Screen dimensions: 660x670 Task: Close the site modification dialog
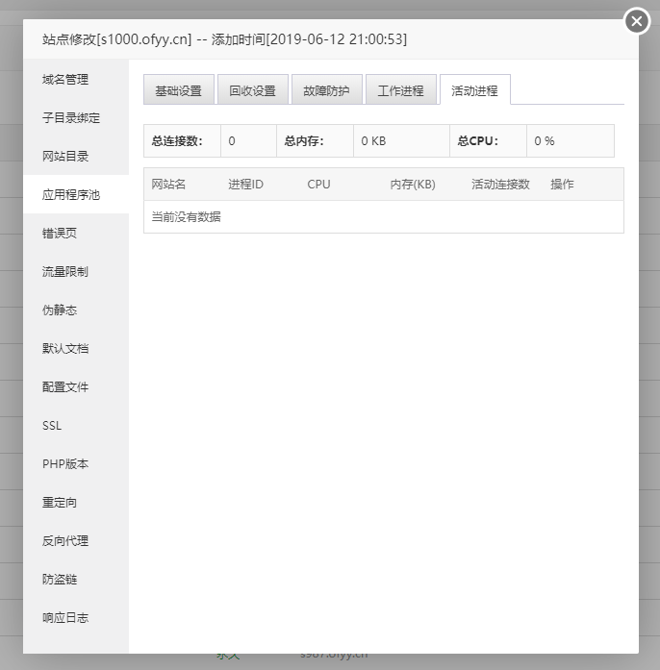tap(637, 21)
